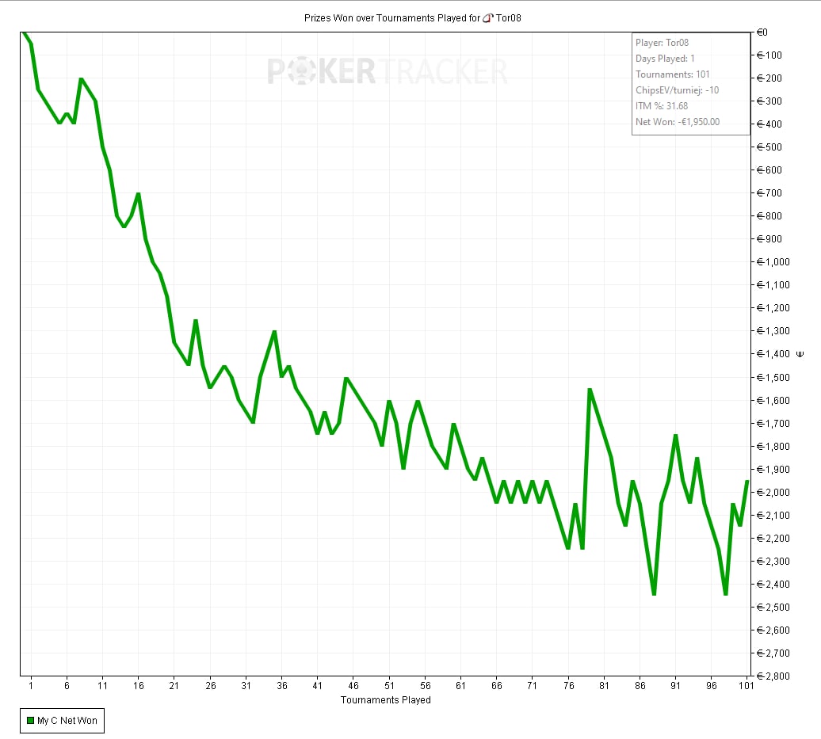
Task: Click the Net Won: -€1,950.00 summary text
Action: [x=677, y=122]
